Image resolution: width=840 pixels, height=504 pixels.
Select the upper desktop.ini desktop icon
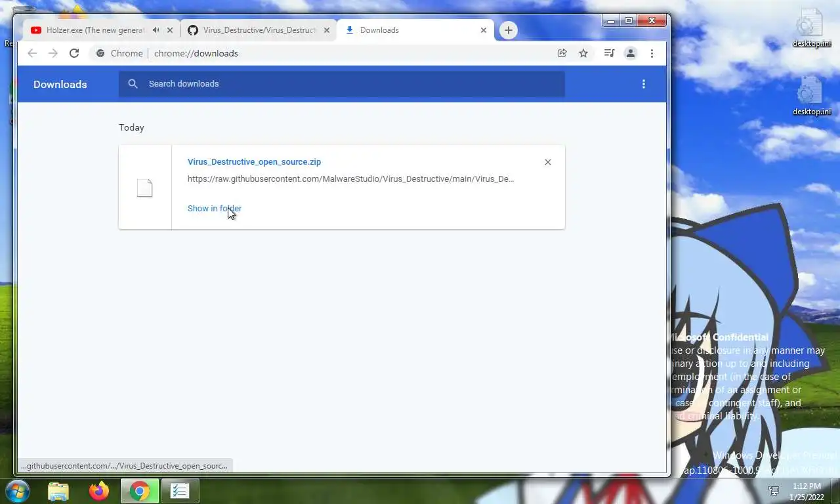point(812,29)
